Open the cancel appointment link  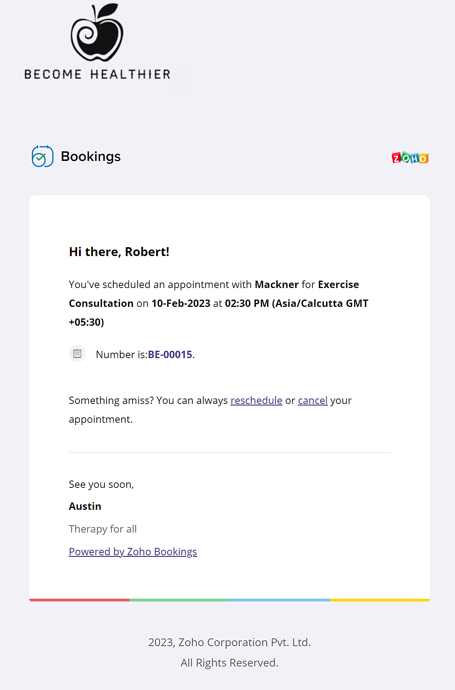pyautogui.click(x=312, y=400)
